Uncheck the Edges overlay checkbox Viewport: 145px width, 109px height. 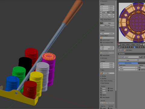[101, 91]
